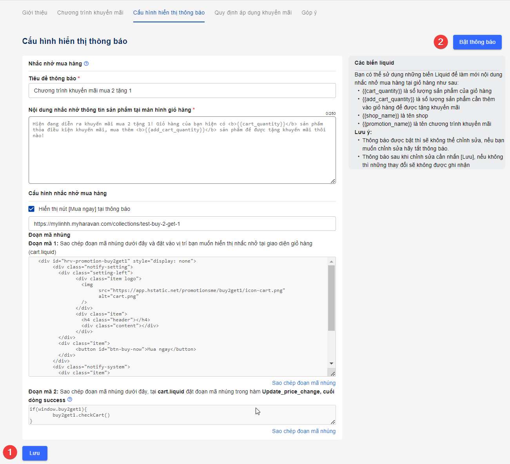
Task: Click the '{{promotion_name}}' variable text
Action: (x=387, y=124)
